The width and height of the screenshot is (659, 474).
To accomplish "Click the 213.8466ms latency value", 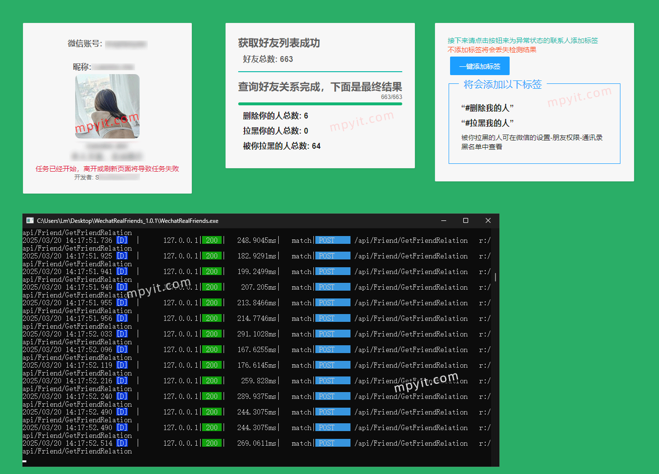I will [x=257, y=303].
